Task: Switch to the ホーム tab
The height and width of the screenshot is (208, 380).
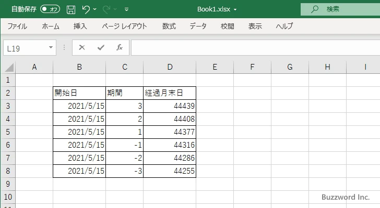Action: click(x=51, y=26)
